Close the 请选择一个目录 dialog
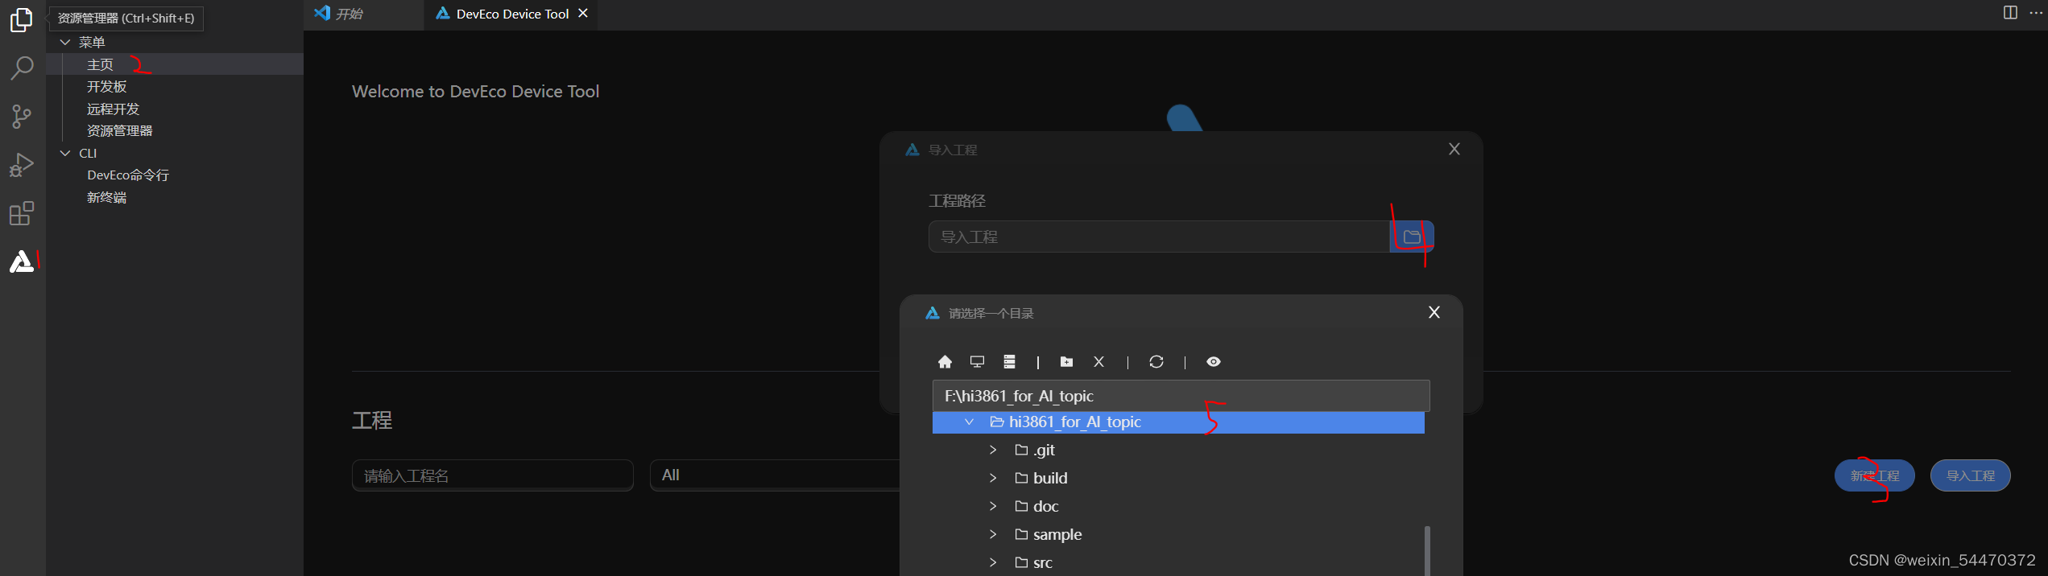 point(1434,312)
